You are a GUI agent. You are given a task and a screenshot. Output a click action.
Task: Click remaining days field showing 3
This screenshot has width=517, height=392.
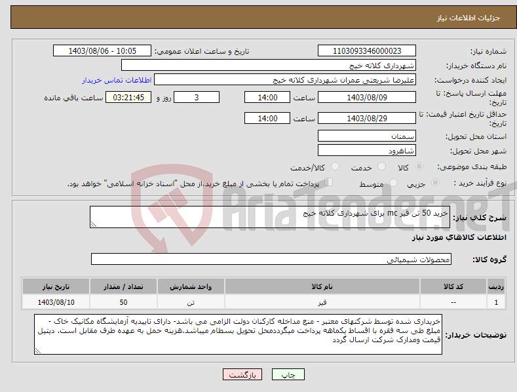coord(197,97)
